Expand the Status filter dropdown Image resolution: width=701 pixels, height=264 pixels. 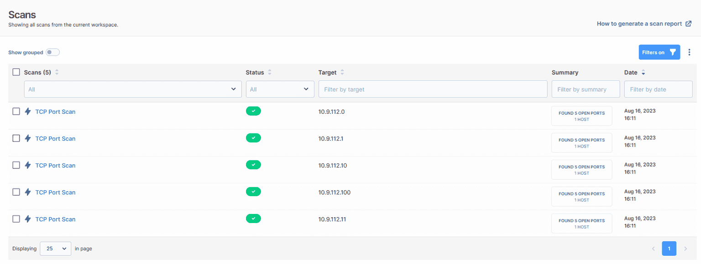pyautogui.click(x=280, y=89)
